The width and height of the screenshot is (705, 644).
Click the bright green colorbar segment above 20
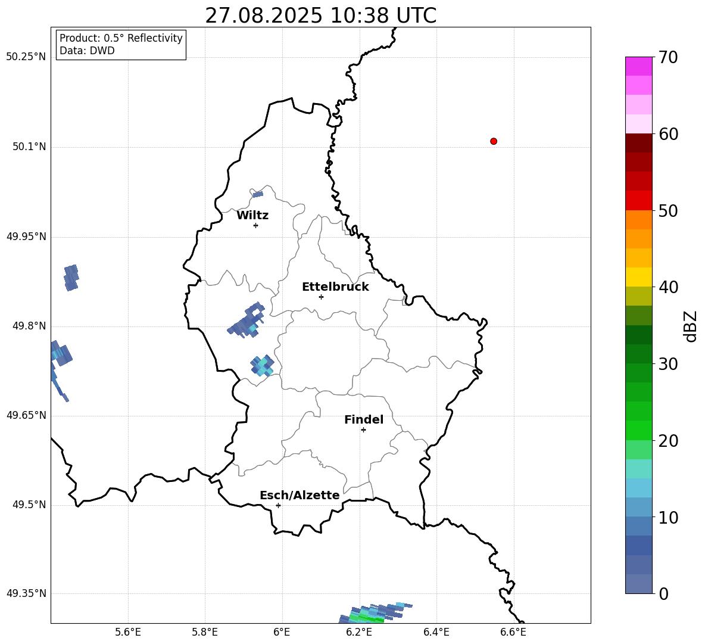[639, 430]
